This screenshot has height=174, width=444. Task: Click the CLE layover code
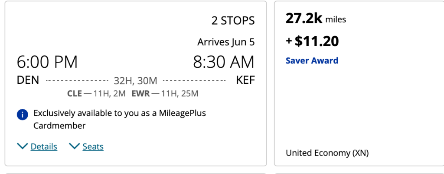pyautogui.click(x=75, y=93)
